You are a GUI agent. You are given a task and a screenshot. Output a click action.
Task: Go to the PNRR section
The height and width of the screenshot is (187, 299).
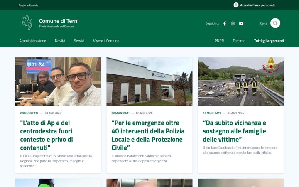(219, 41)
